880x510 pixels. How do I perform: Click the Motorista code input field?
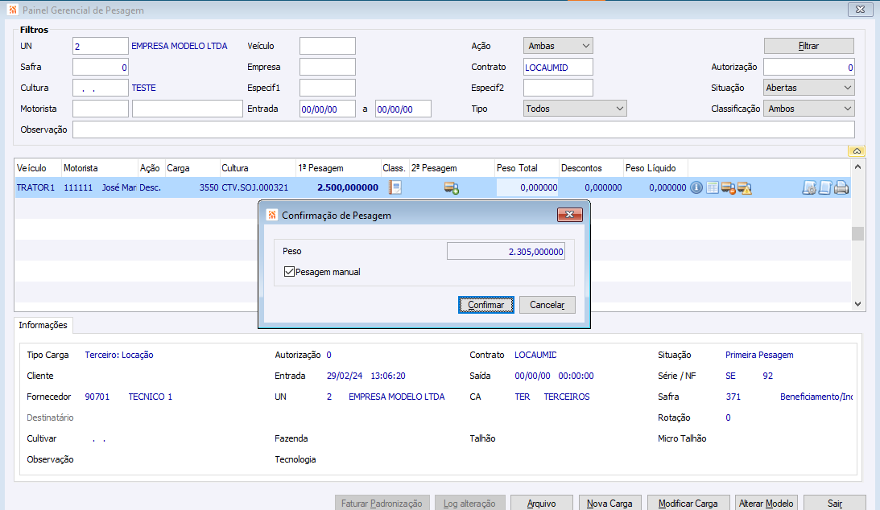(101, 109)
